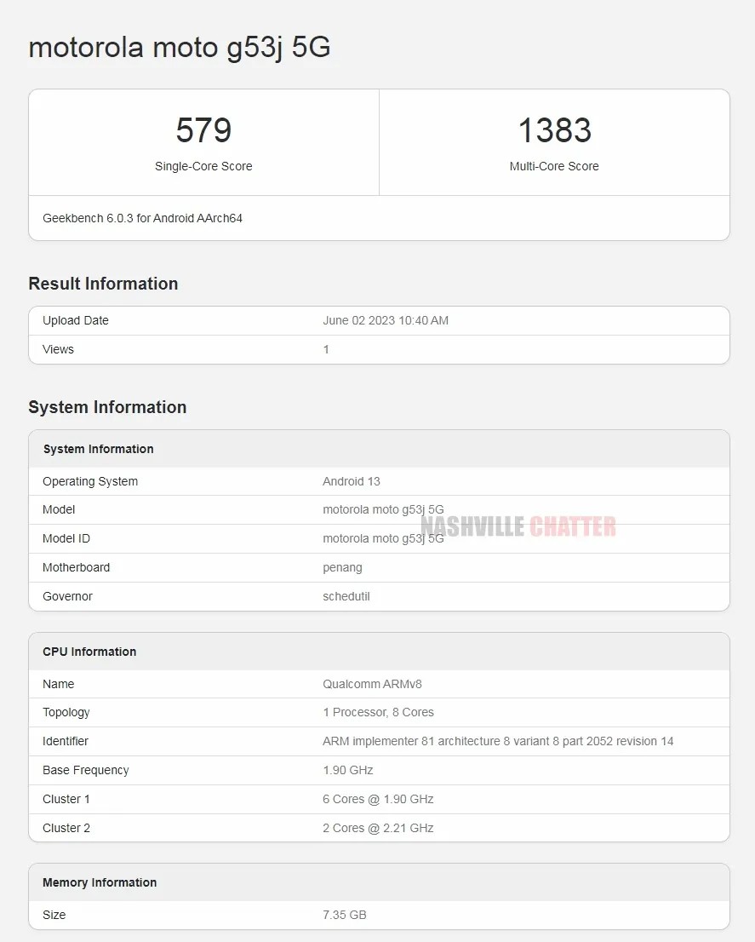Select 'Geekbench 6.0.3 for Android AArch64' text
755x942 pixels.
click(142, 218)
